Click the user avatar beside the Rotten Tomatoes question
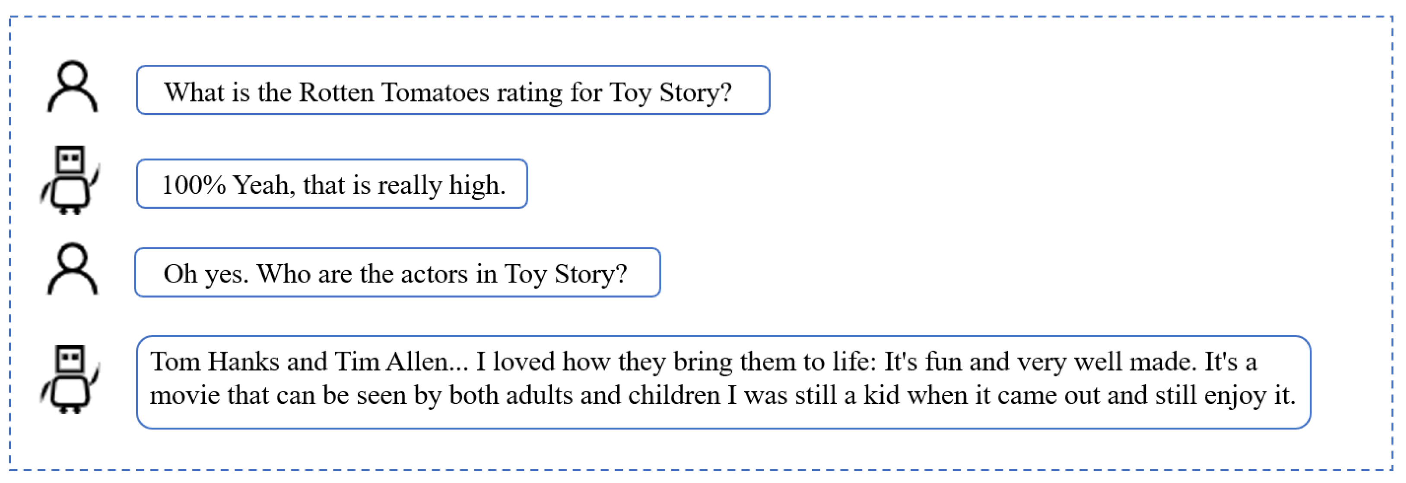 coord(73,87)
